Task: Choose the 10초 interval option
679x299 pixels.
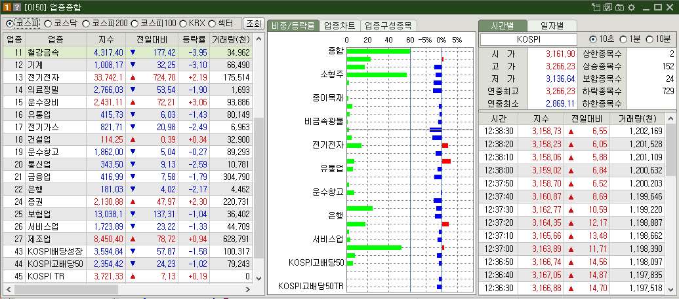Action: 593,39
